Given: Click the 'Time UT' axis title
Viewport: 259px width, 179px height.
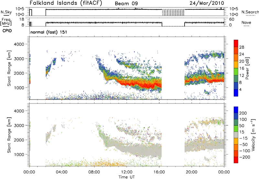Looking at the screenshot, I should (127, 177).
